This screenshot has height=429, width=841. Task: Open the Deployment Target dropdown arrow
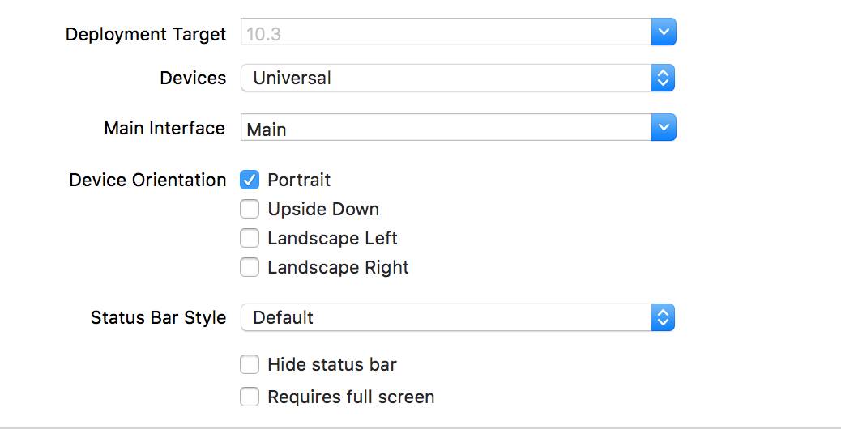pyautogui.click(x=663, y=33)
